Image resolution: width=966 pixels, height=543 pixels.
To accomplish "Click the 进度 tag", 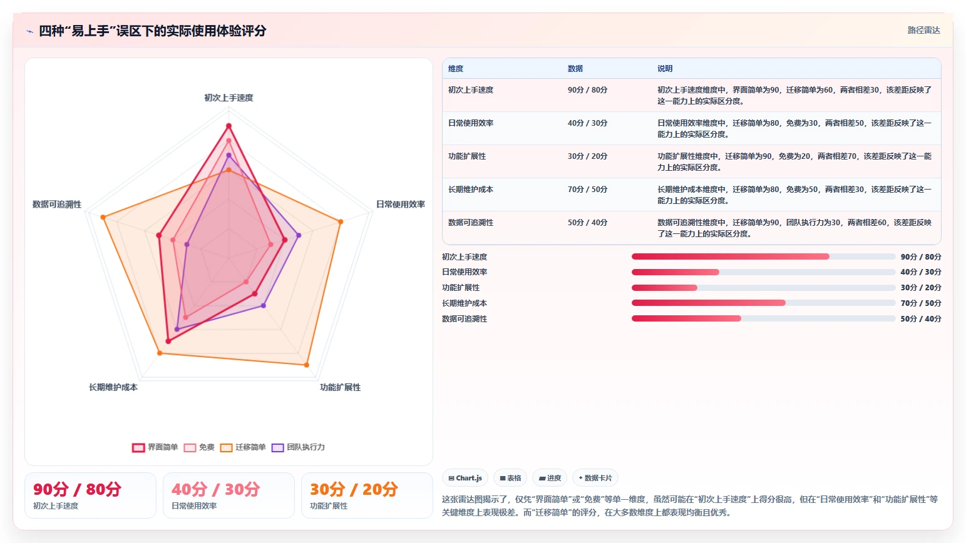I will tap(550, 478).
